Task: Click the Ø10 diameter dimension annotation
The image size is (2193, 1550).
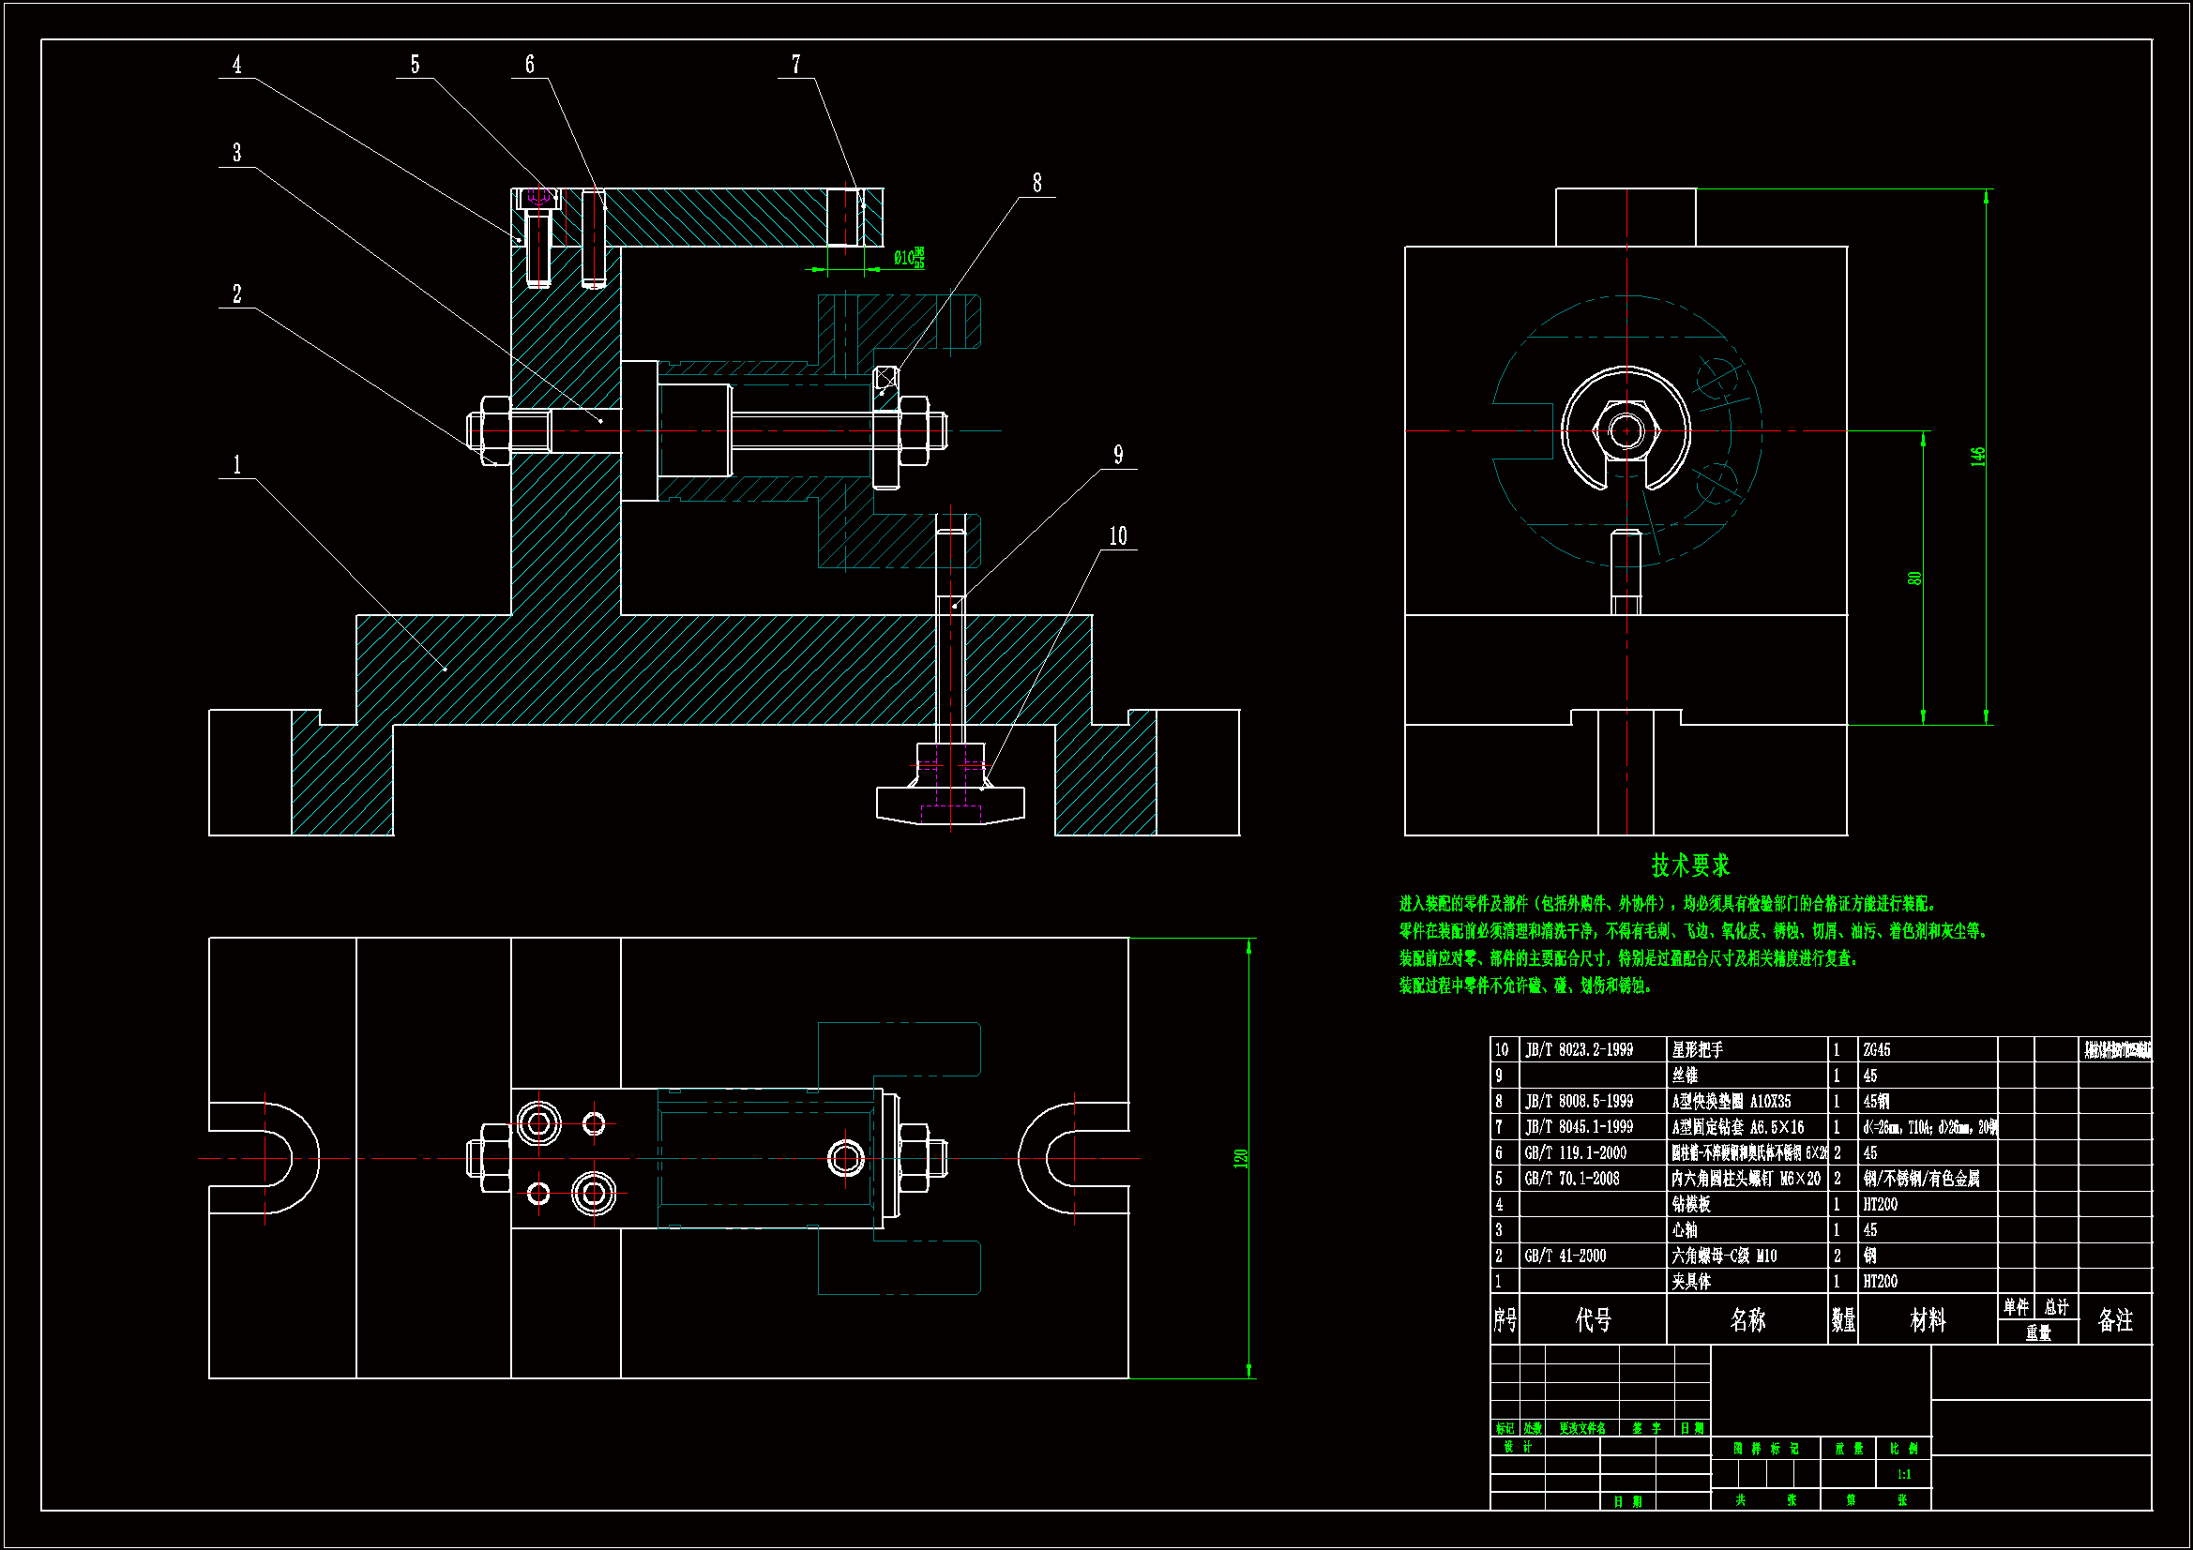Action: pyautogui.click(x=907, y=258)
